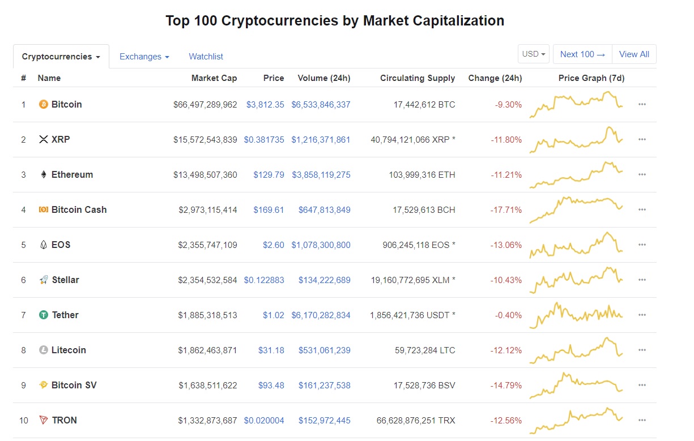Click the Bitcoin Cash logo

tap(44, 209)
